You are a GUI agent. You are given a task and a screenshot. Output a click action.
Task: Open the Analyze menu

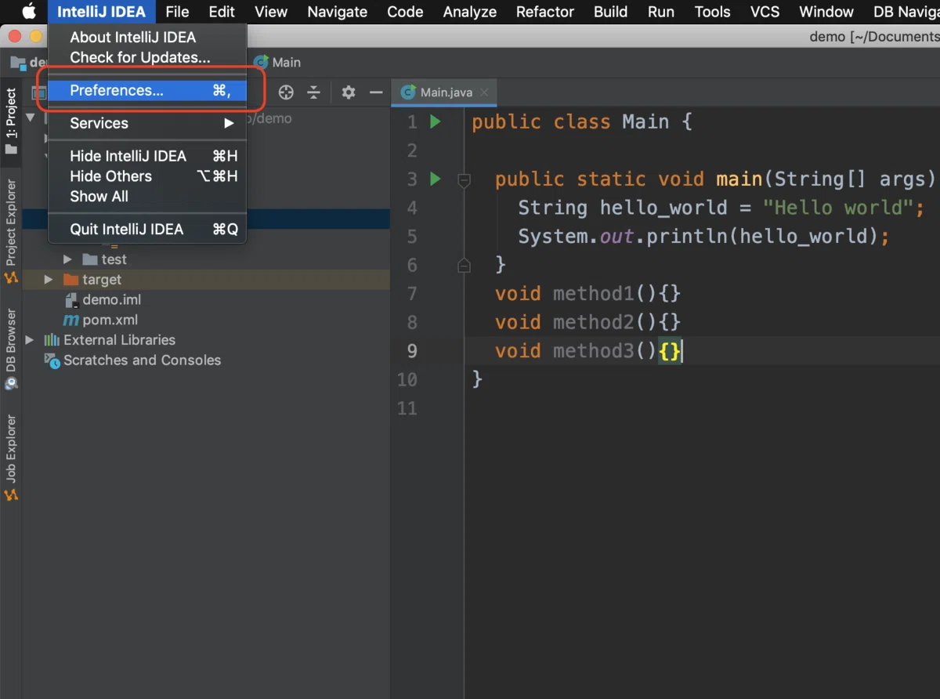click(470, 12)
